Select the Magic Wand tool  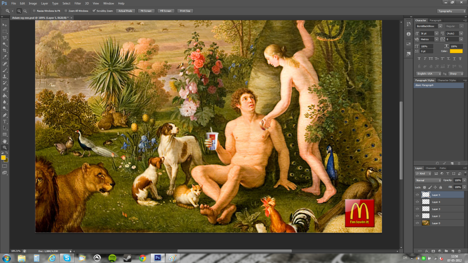point(5,44)
